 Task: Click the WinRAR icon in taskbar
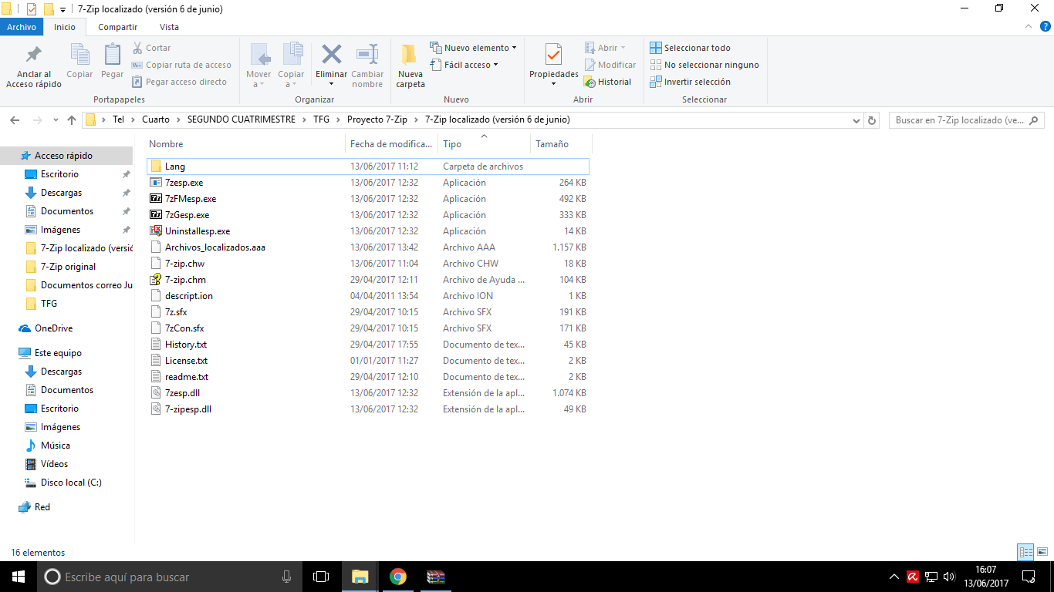(437, 577)
